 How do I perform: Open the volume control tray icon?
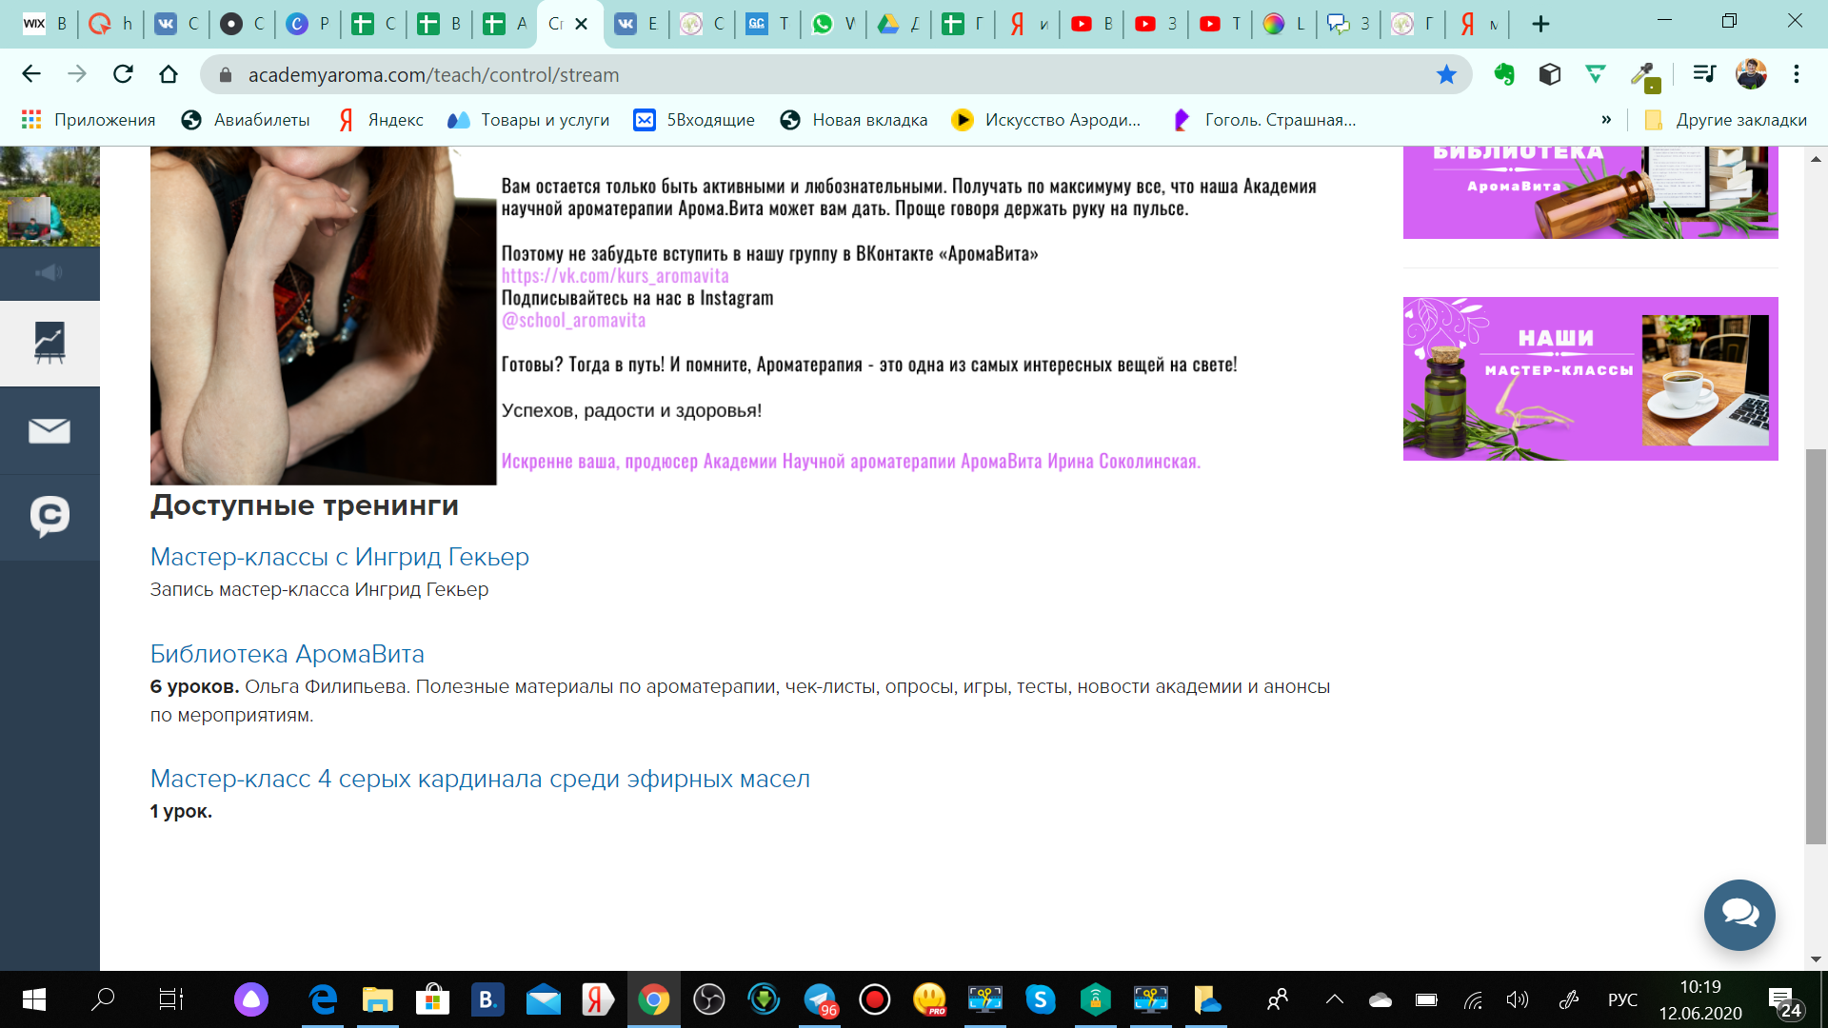click(x=1518, y=999)
